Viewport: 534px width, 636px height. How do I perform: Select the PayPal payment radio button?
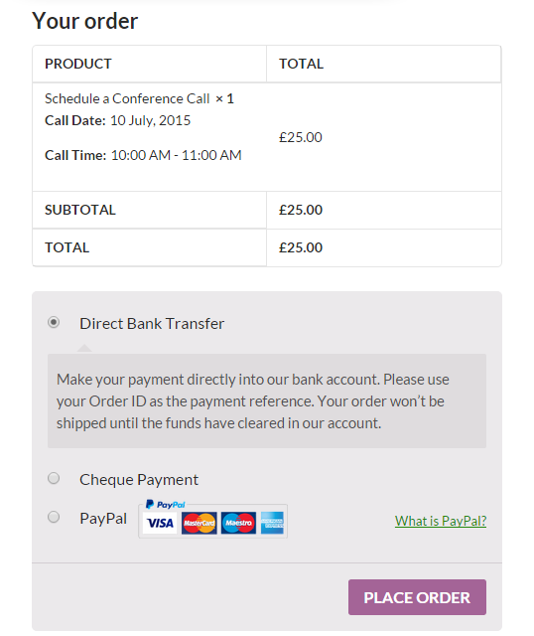pos(54,517)
